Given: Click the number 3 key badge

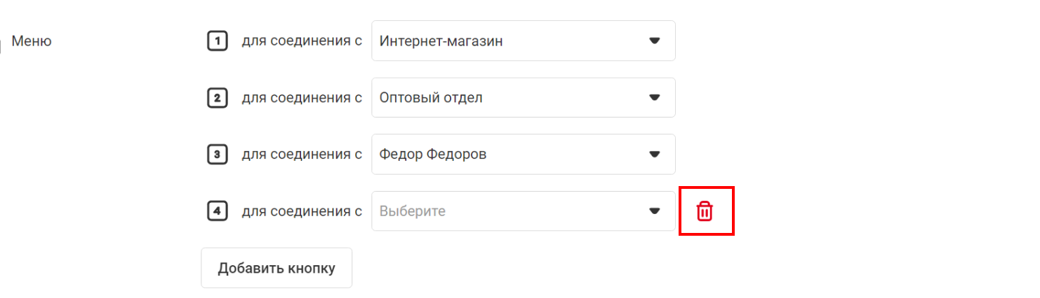Looking at the screenshot, I should (218, 155).
